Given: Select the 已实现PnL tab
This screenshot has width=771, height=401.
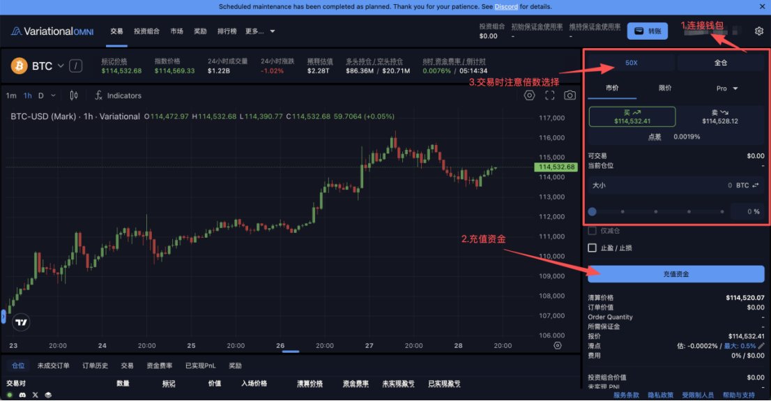Looking at the screenshot, I should [200, 365].
